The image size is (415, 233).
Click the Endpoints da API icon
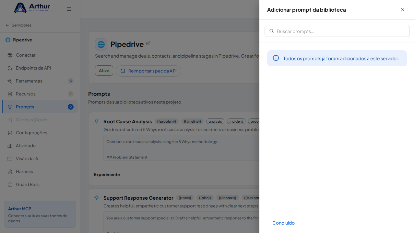tap(10, 68)
